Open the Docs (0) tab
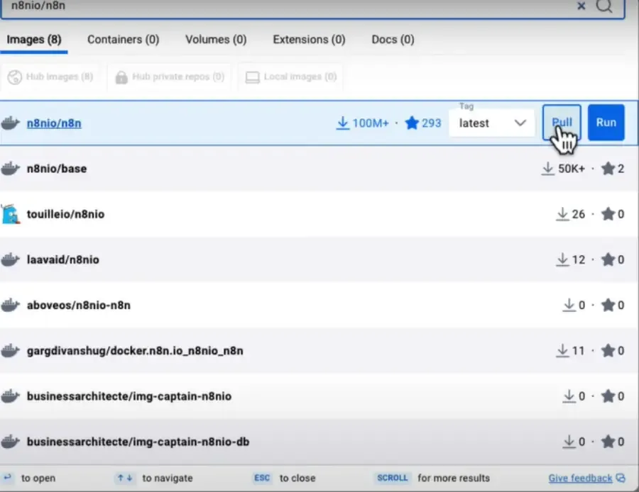The image size is (639, 492). [x=393, y=40]
